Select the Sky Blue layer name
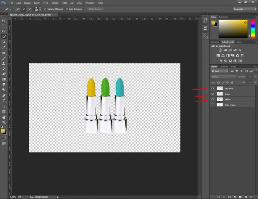The image size is (258, 199). [229, 89]
